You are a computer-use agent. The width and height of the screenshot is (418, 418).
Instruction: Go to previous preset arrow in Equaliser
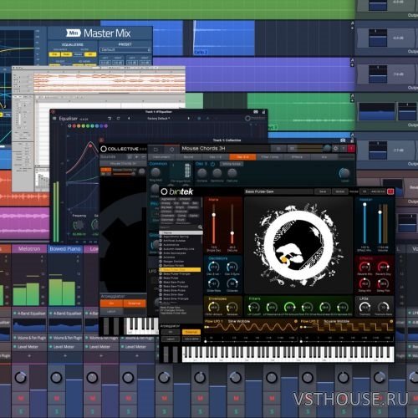[129, 119]
